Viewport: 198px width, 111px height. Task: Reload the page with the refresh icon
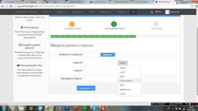click(x=11, y=6)
